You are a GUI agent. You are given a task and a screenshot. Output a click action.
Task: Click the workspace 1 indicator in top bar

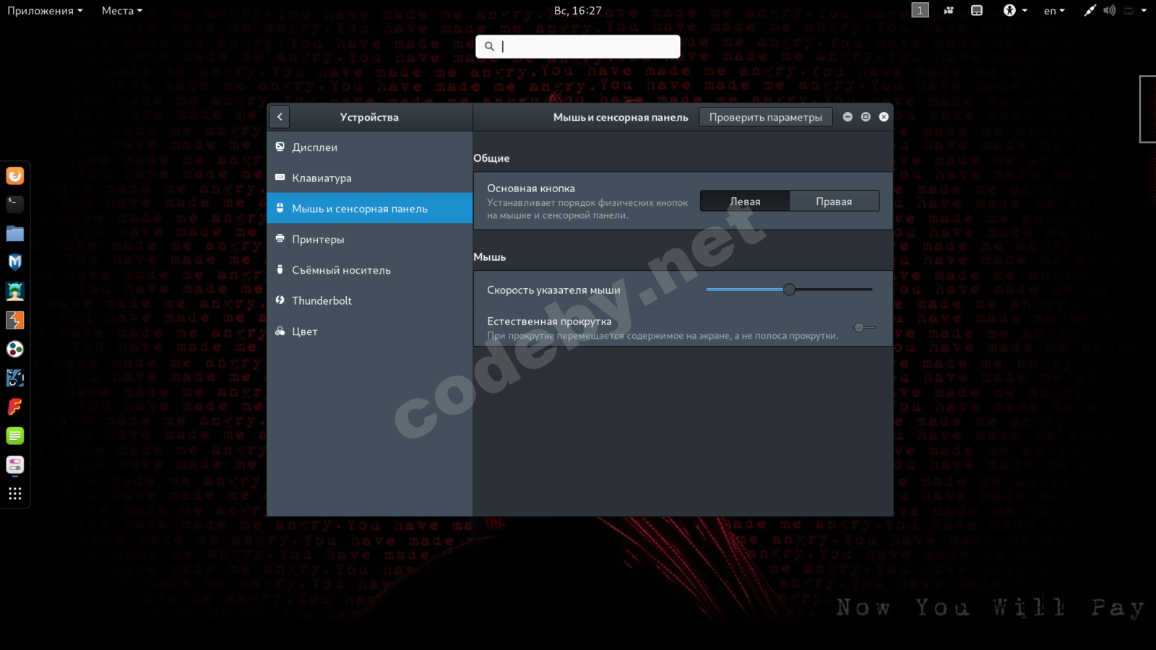click(x=920, y=10)
